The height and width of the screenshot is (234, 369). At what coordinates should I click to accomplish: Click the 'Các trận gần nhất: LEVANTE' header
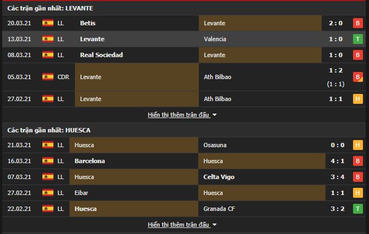coord(50,8)
